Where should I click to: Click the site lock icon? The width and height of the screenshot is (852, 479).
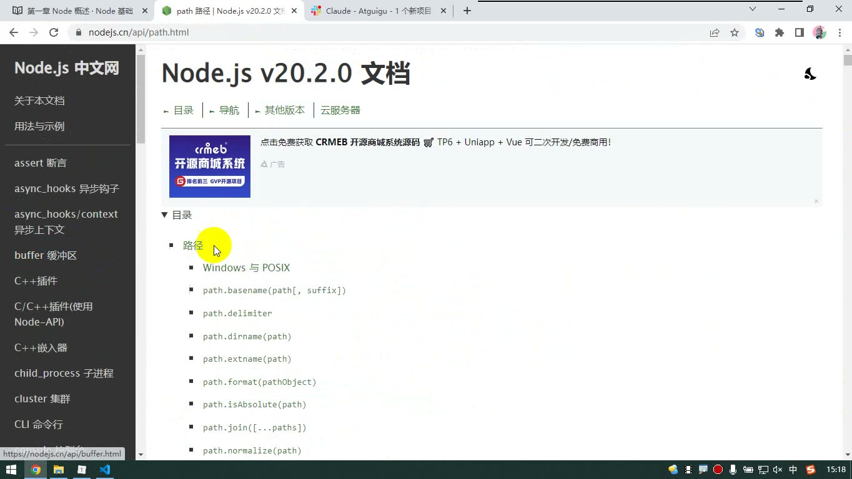(x=78, y=32)
